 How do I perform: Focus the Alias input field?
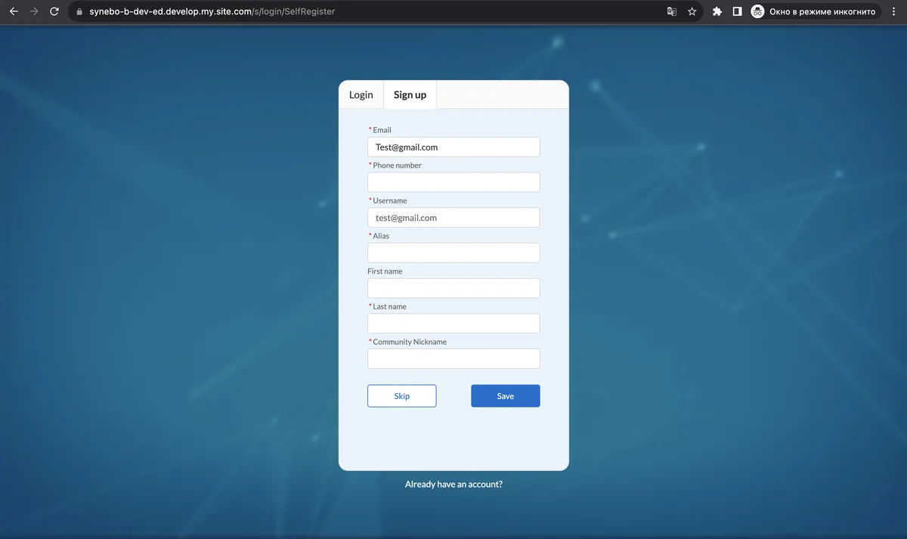[x=453, y=252]
